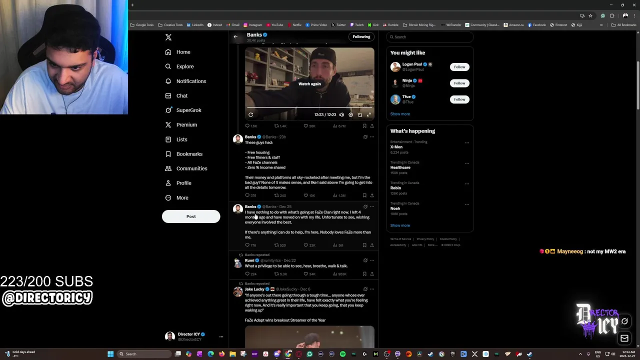This screenshot has width=640, height=360.
Task: Open Twitch bookmark in bookmarks bar
Action: click(x=357, y=25)
